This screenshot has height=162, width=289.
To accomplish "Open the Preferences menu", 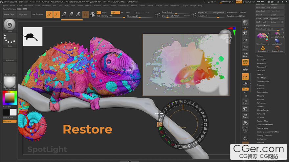I will tap(123, 6).
